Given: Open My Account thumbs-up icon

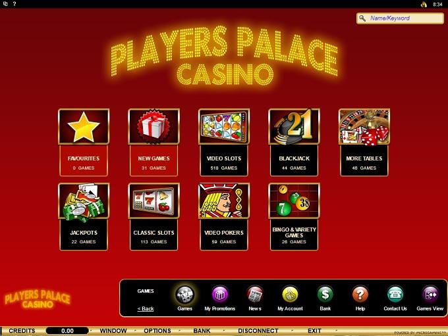Looking at the screenshot, I should coord(290,295).
